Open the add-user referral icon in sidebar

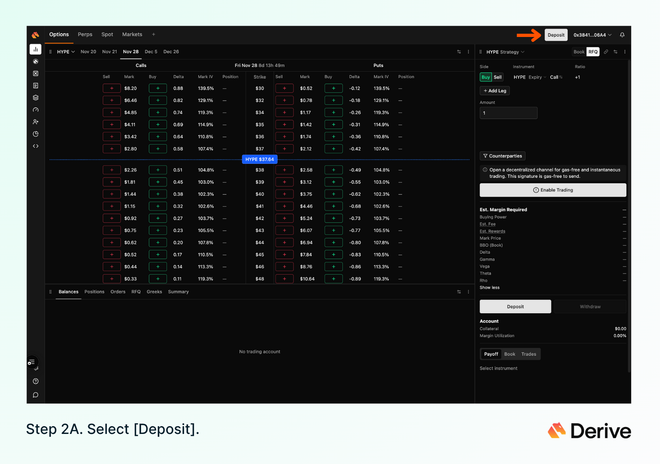point(36,122)
